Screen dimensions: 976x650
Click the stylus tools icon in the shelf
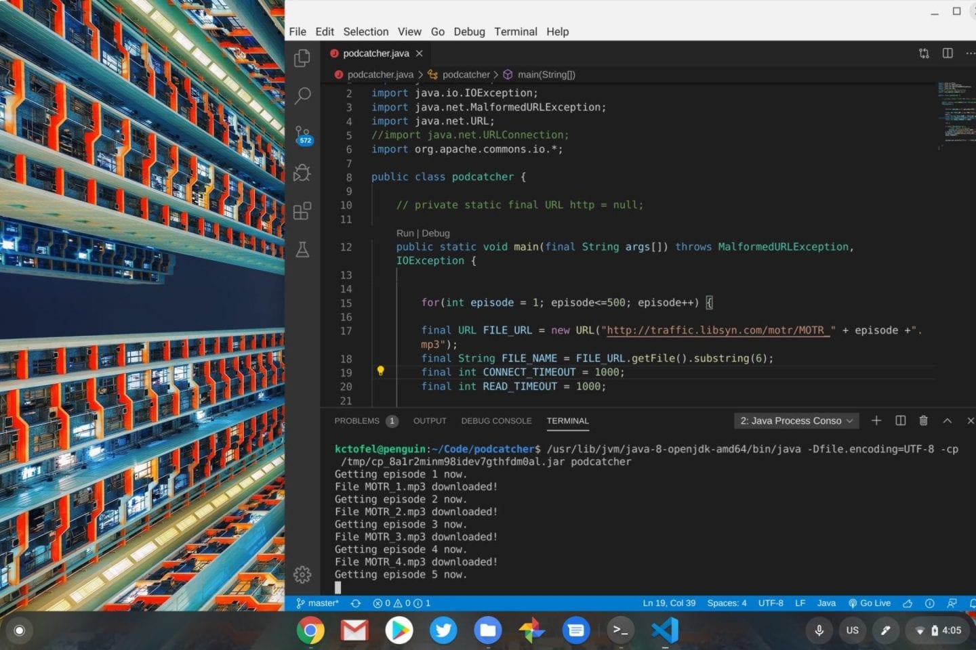[885, 630]
